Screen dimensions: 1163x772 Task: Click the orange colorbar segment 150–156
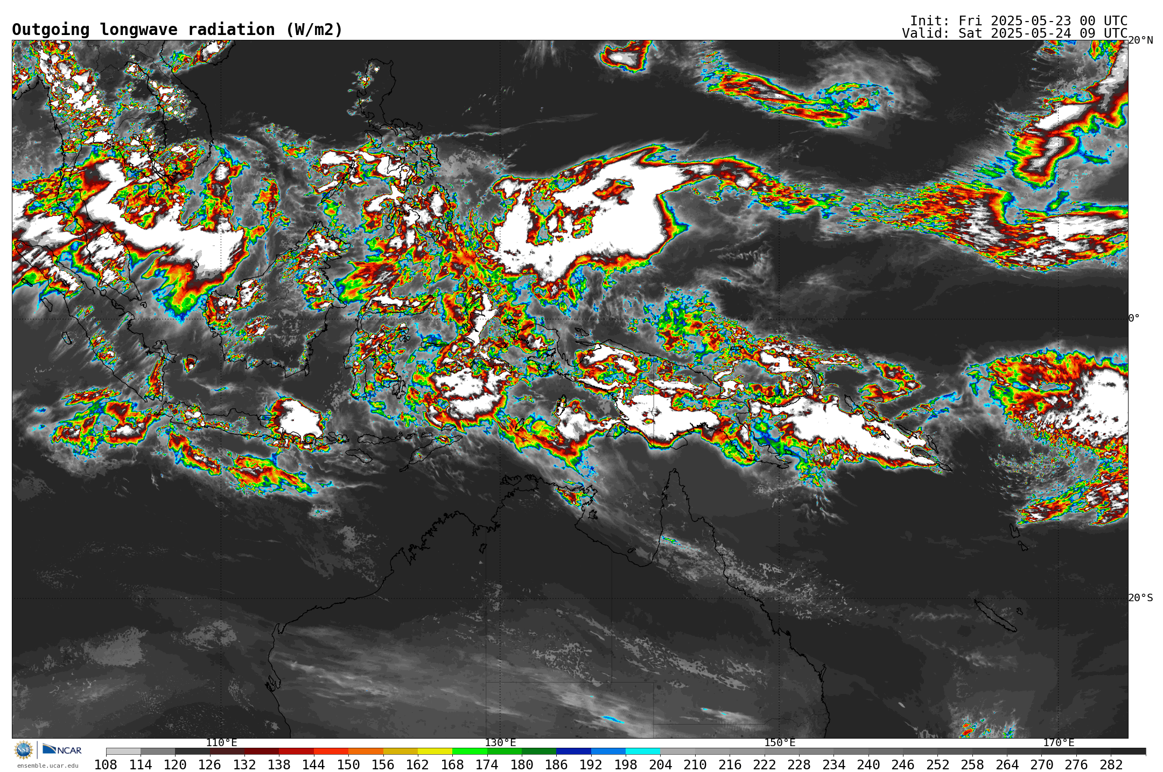click(x=366, y=752)
